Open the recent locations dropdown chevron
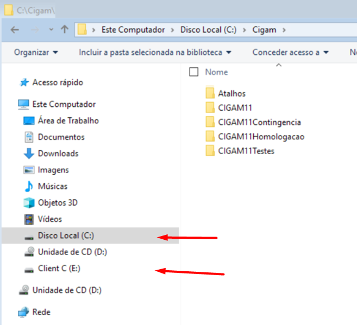Viewport: 357px width, 325px height. click(x=51, y=29)
